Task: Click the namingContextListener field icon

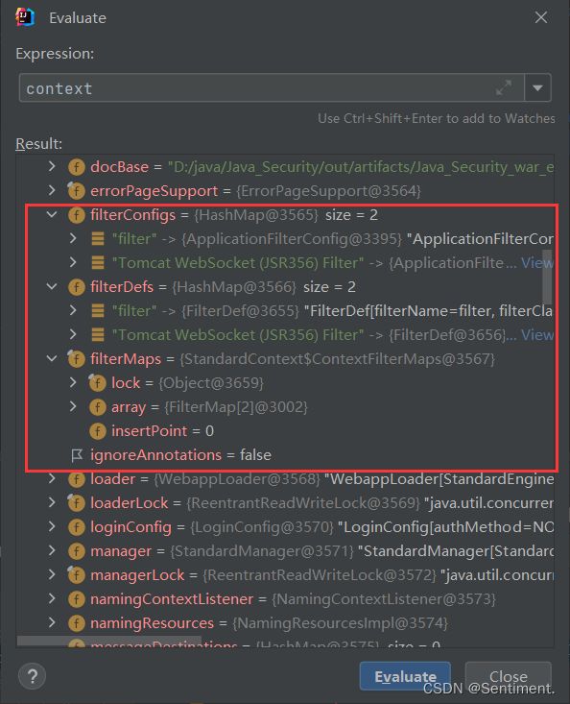Action: [x=77, y=599]
